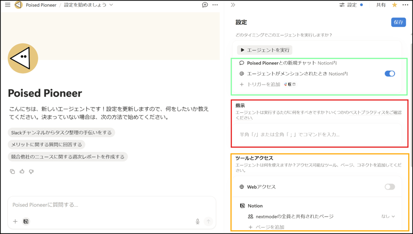The width and height of the screenshot is (413, 234).
Task: Click the send arrow button in chat
Action: [x=209, y=222]
